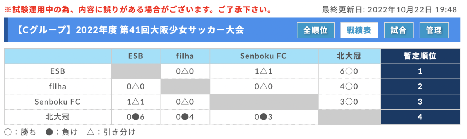Click ESB vs Senboku FC 1△1 score
467x139 pixels.
tap(264, 71)
